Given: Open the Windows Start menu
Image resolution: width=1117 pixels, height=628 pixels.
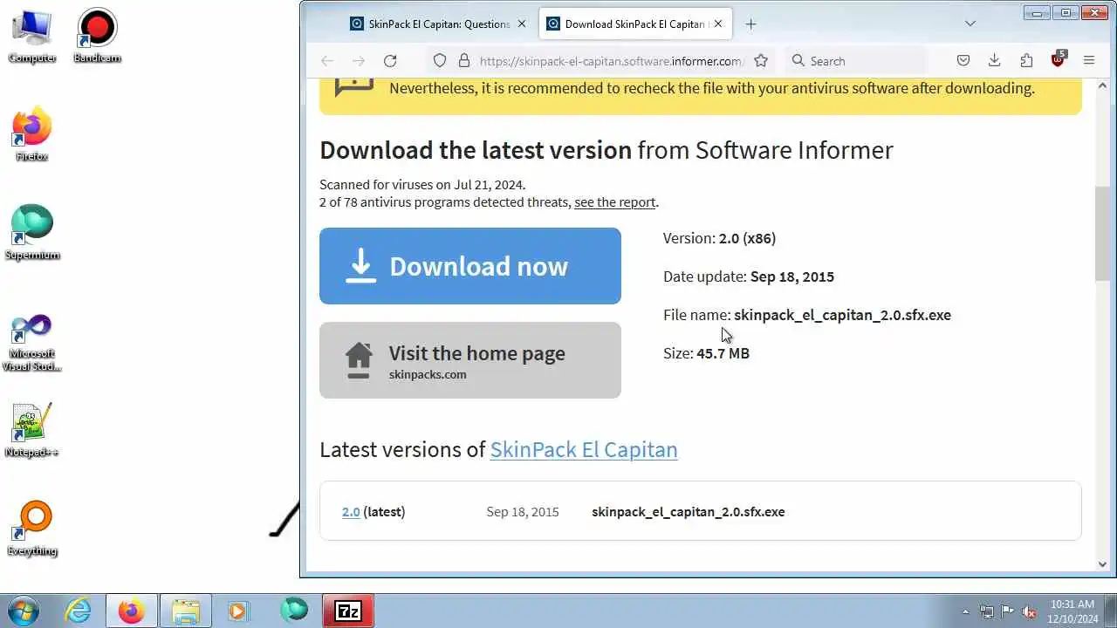Looking at the screenshot, I should (23, 611).
